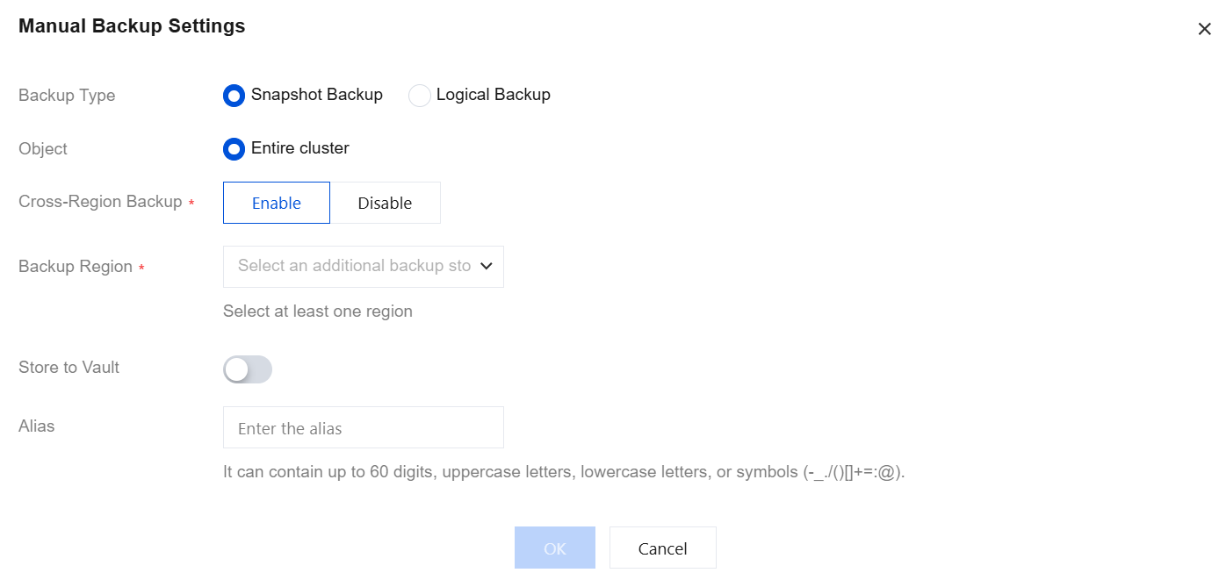Click the "Select at least one region" hint
Screen dimensions: 1219x580
pos(318,311)
